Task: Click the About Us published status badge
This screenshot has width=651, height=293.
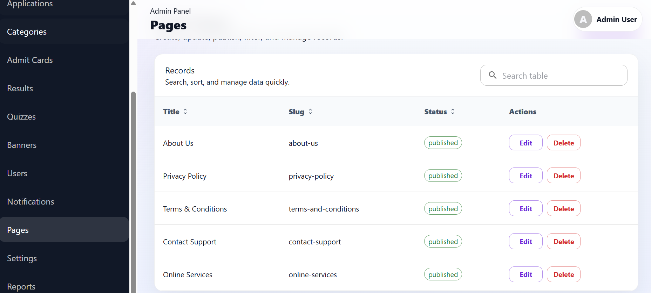Action: tap(443, 143)
